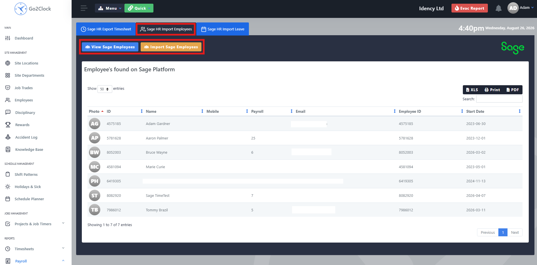Focus the table Search field
This screenshot has height=265, width=537.
[x=499, y=99]
